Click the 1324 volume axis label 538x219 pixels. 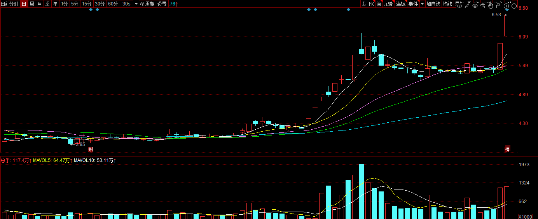[x=524, y=183]
